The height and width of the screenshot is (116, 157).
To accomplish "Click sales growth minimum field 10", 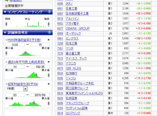I will click(15, 67).
